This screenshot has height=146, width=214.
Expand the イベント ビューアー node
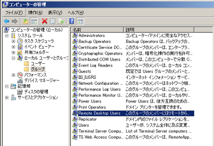click(14, 47)
